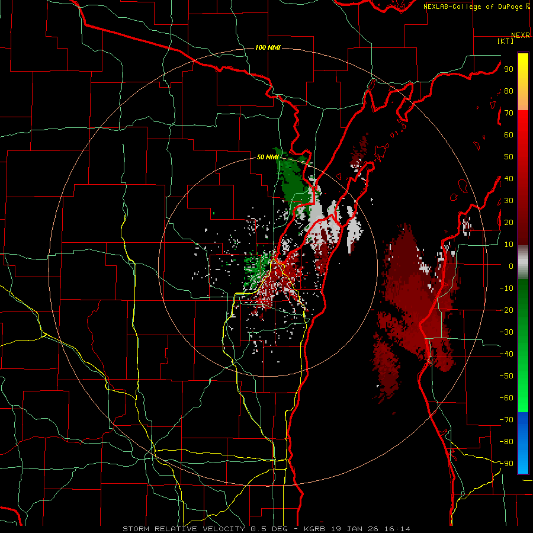Image resolution: width=533 pixels, height=533 pixels.
Task: Click the STORM RELATIVE VELOCITY 0.5 DEG caption
Action: click(205, 529)
